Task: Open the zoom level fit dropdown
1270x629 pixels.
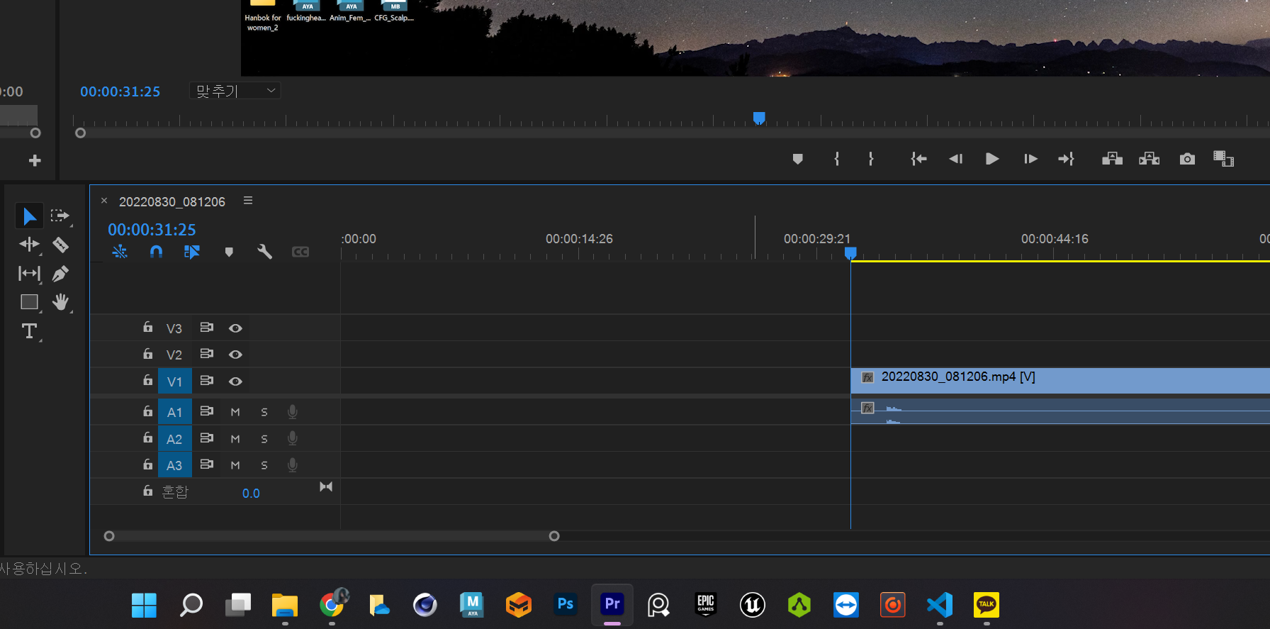Action: coord(235,91)
